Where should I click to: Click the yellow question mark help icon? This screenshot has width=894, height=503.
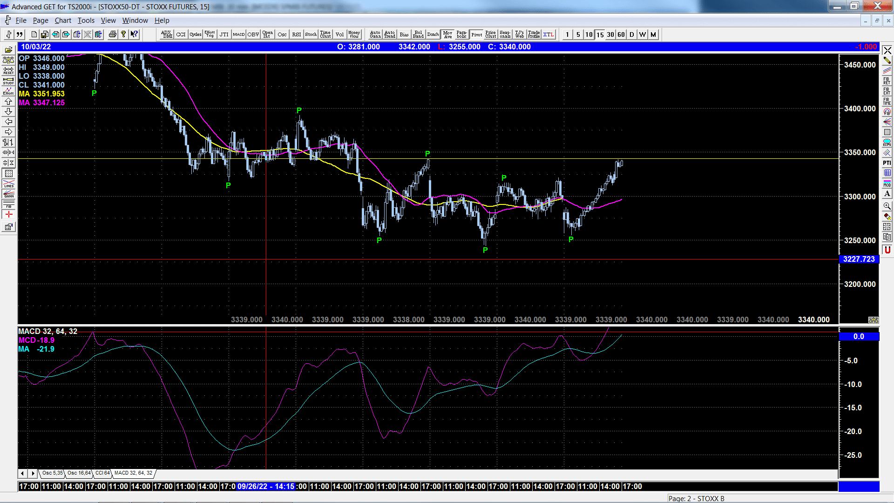123,34
